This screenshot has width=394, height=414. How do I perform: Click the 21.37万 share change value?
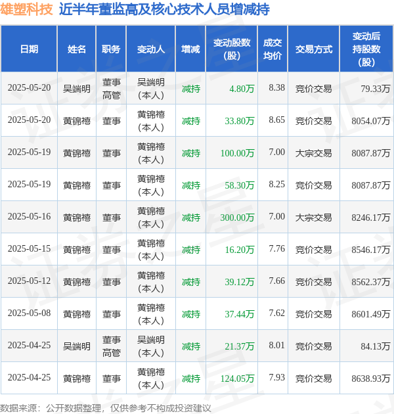pos(240,346)
